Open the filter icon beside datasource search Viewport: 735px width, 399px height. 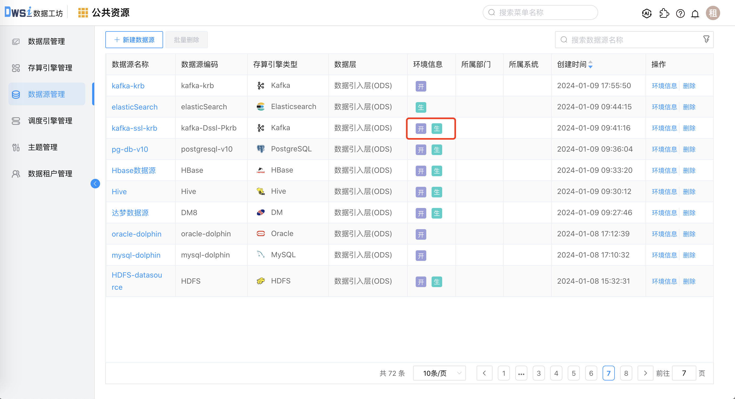click(x=706, y=39)
